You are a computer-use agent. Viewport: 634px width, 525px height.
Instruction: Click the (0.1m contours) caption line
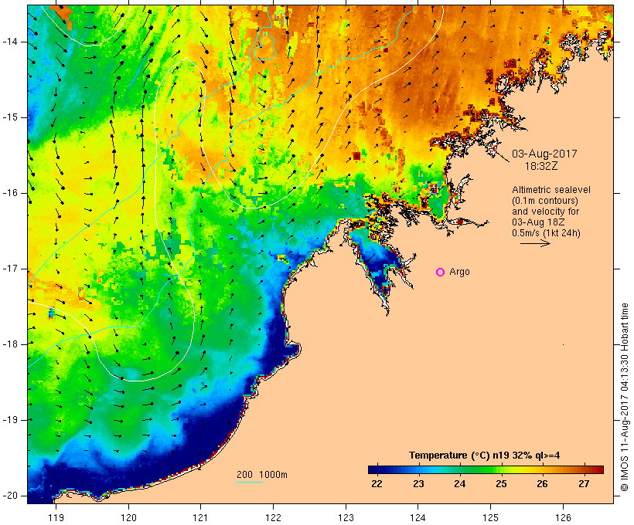pos(544,201)
